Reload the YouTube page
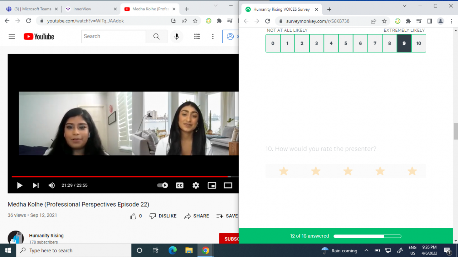The width and height of the screenshot is (458, 257). click(29, 21)
